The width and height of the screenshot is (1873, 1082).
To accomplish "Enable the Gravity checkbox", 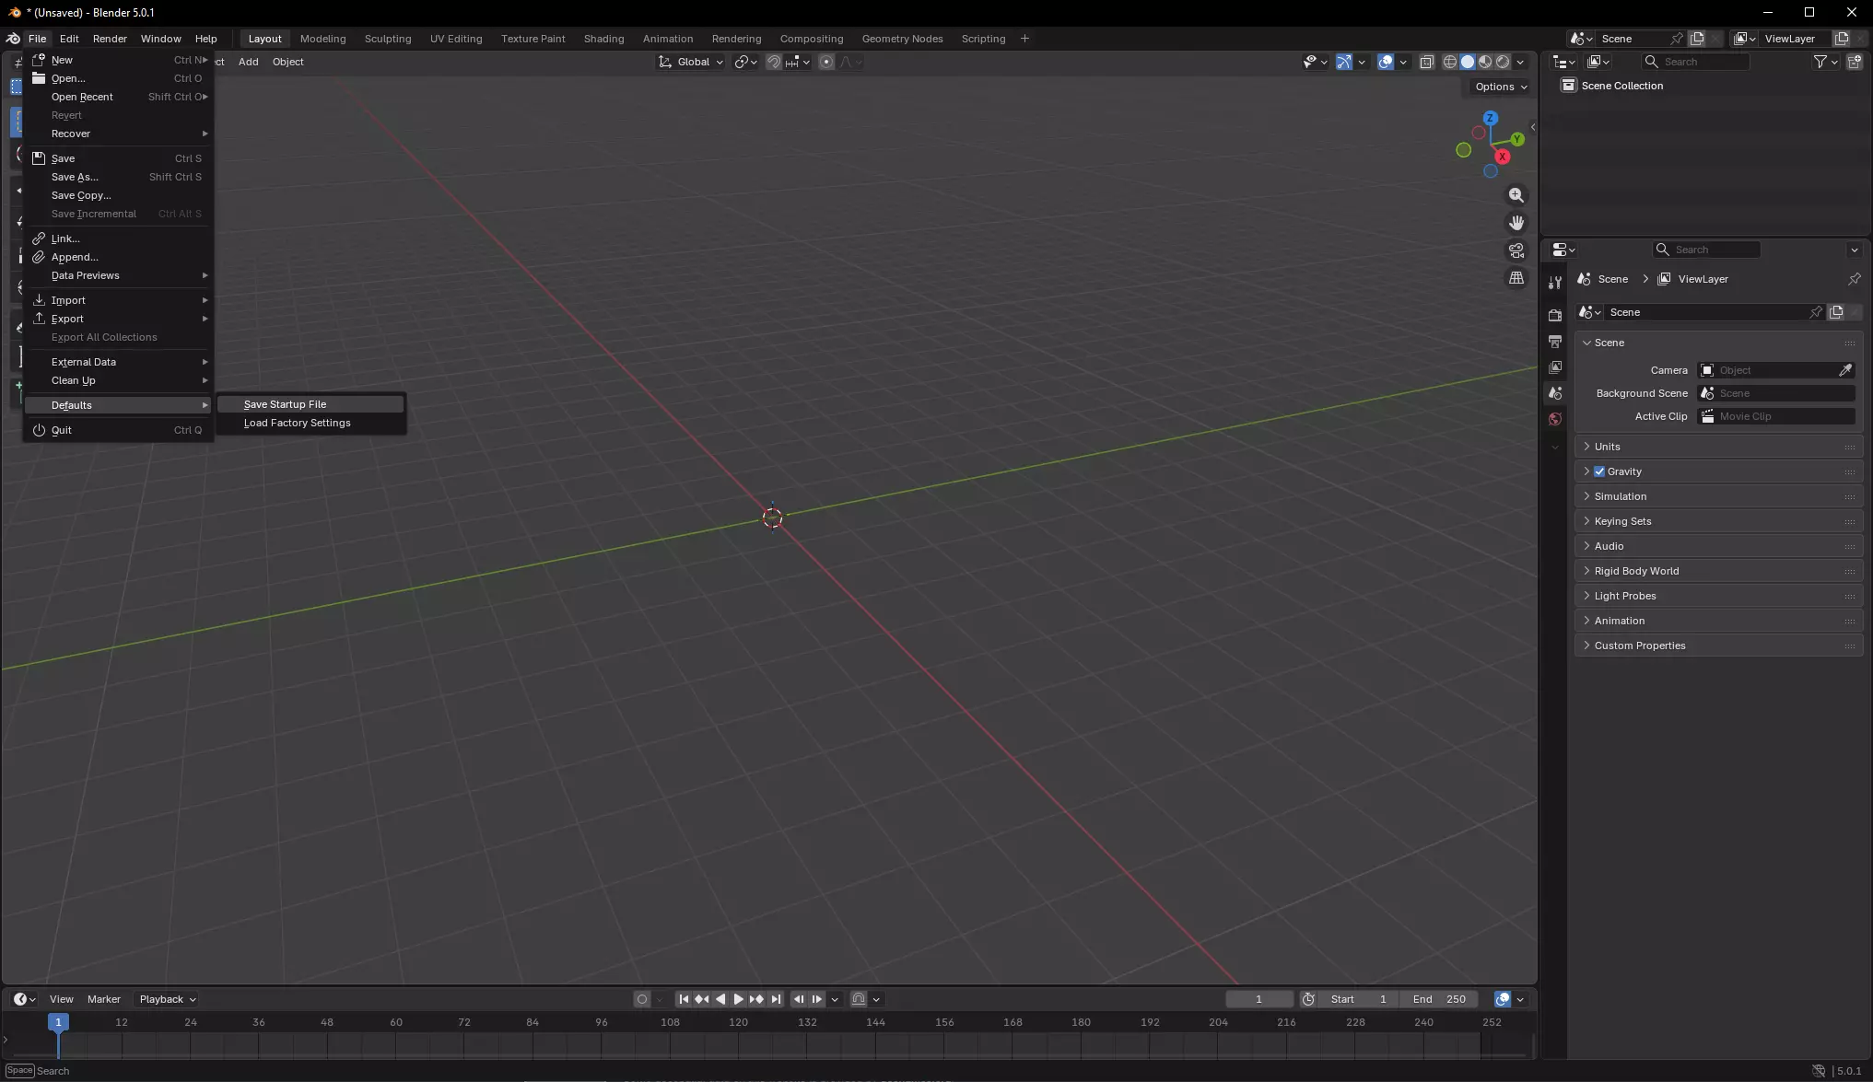I will [x=1599, y=471].
